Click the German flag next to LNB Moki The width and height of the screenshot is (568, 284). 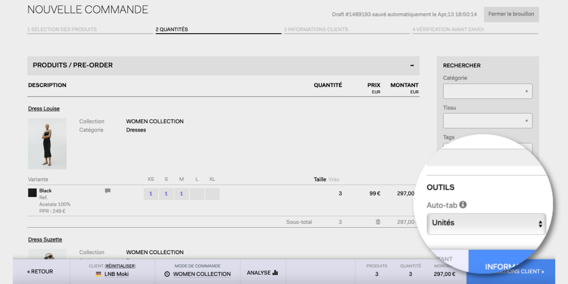pos(98,274)
